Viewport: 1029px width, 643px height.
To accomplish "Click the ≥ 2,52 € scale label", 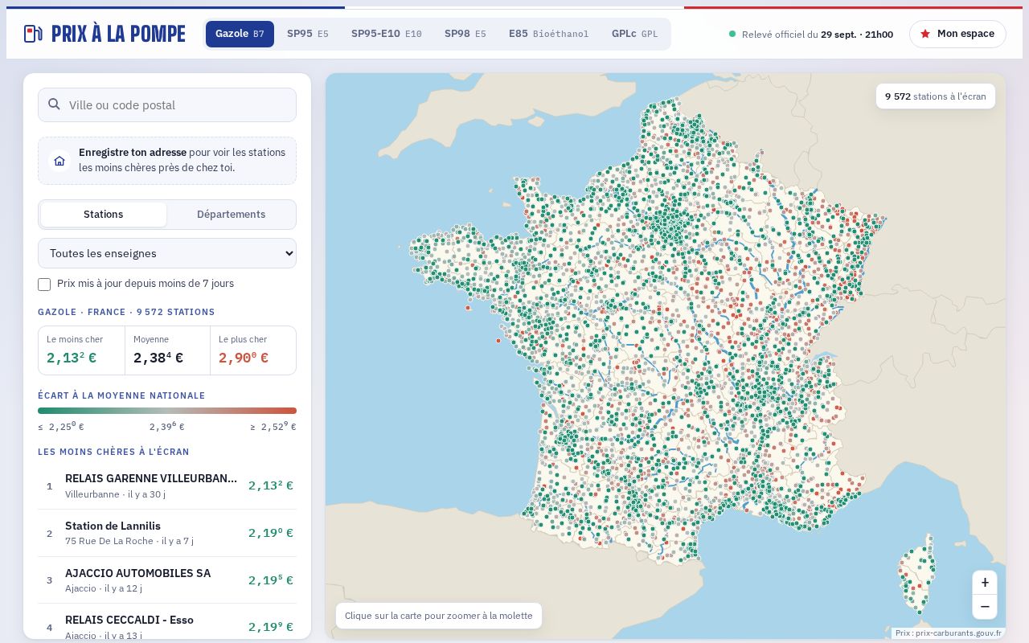I will tap(273, 427).
